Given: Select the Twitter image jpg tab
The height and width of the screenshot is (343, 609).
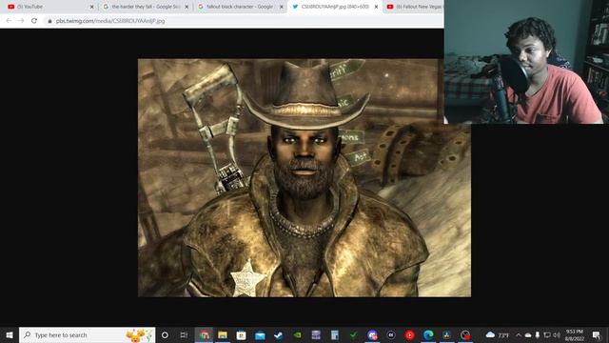Looking at the screenshot, I should click(x=334, y=7).
